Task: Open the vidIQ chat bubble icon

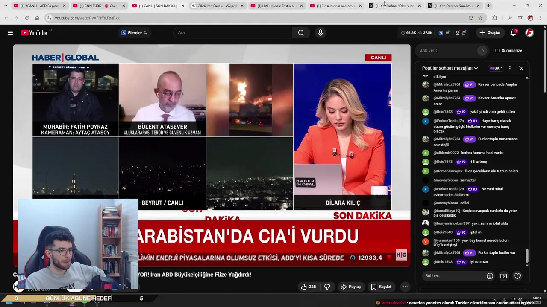Action: [x=464, y=33]
